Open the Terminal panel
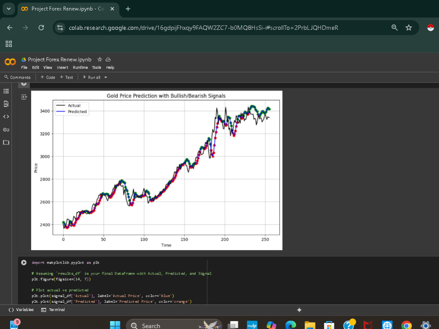 coord(53,310)
